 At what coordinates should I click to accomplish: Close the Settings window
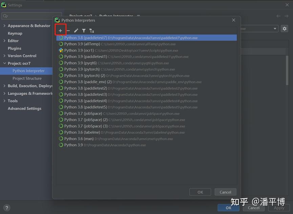[287, 5]
